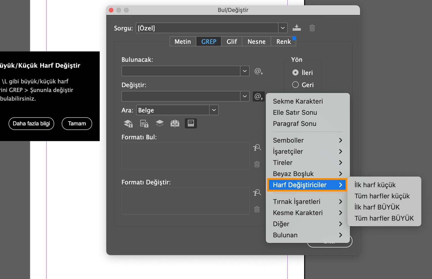Clear Formatı Bul with its trash icon
The image size is (432, 279).
[257, 164]
